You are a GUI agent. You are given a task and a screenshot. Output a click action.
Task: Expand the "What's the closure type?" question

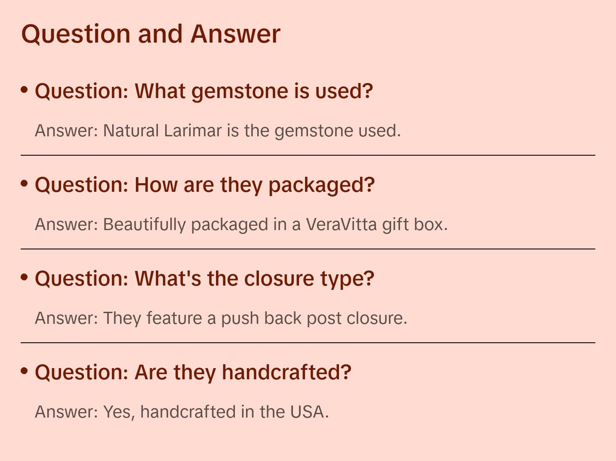204,278
